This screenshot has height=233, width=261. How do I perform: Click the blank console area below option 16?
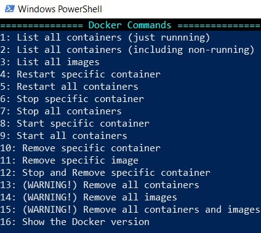[x=130, y=231]
